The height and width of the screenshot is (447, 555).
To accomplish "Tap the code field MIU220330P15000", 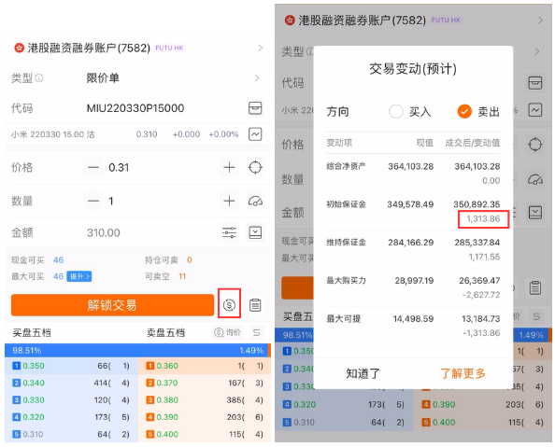I will 135,108.
